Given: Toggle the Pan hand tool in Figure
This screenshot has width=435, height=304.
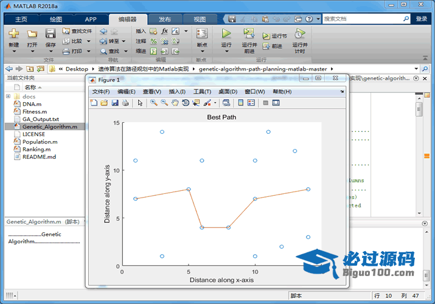Looking at the screenshot, I should 175,103.
